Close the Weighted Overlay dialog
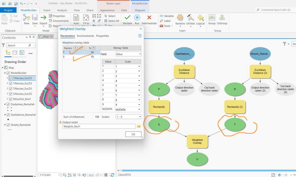 (141, 29)
